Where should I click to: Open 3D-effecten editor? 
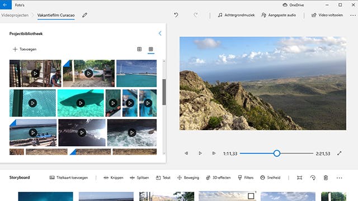(x=218, y=178)
